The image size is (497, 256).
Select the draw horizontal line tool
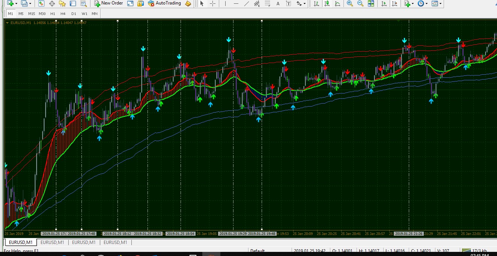pos(236,3)
